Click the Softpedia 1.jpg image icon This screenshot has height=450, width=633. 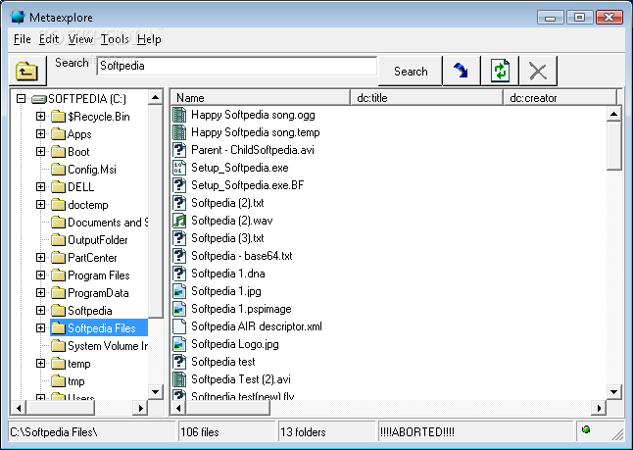179,291
